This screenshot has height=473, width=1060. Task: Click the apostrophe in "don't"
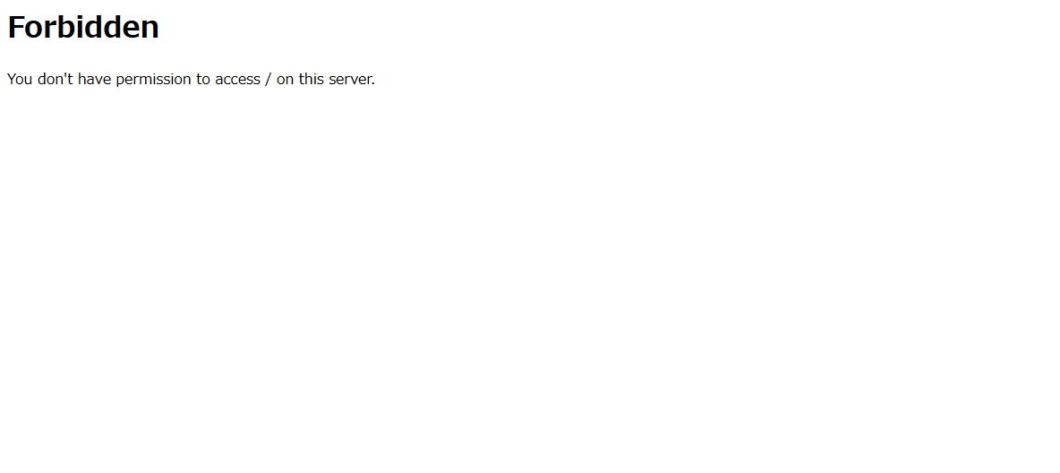[x=65, y=74]
